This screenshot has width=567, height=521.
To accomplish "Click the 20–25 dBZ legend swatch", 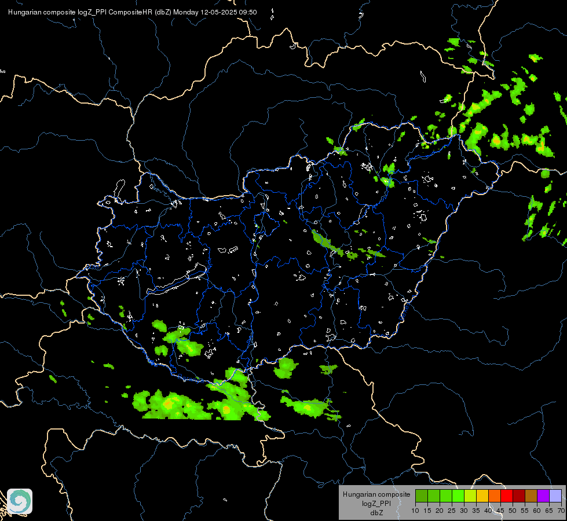I will [x=446, y=496].
